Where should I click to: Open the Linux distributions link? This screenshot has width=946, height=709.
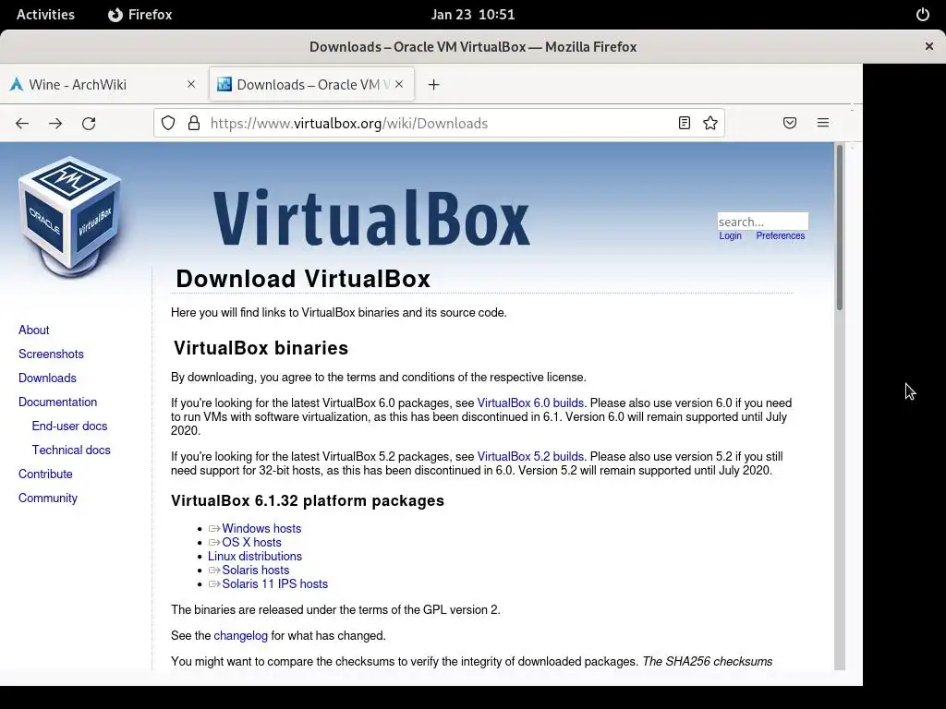255,556
